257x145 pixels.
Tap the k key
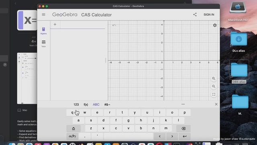(166, 120)
